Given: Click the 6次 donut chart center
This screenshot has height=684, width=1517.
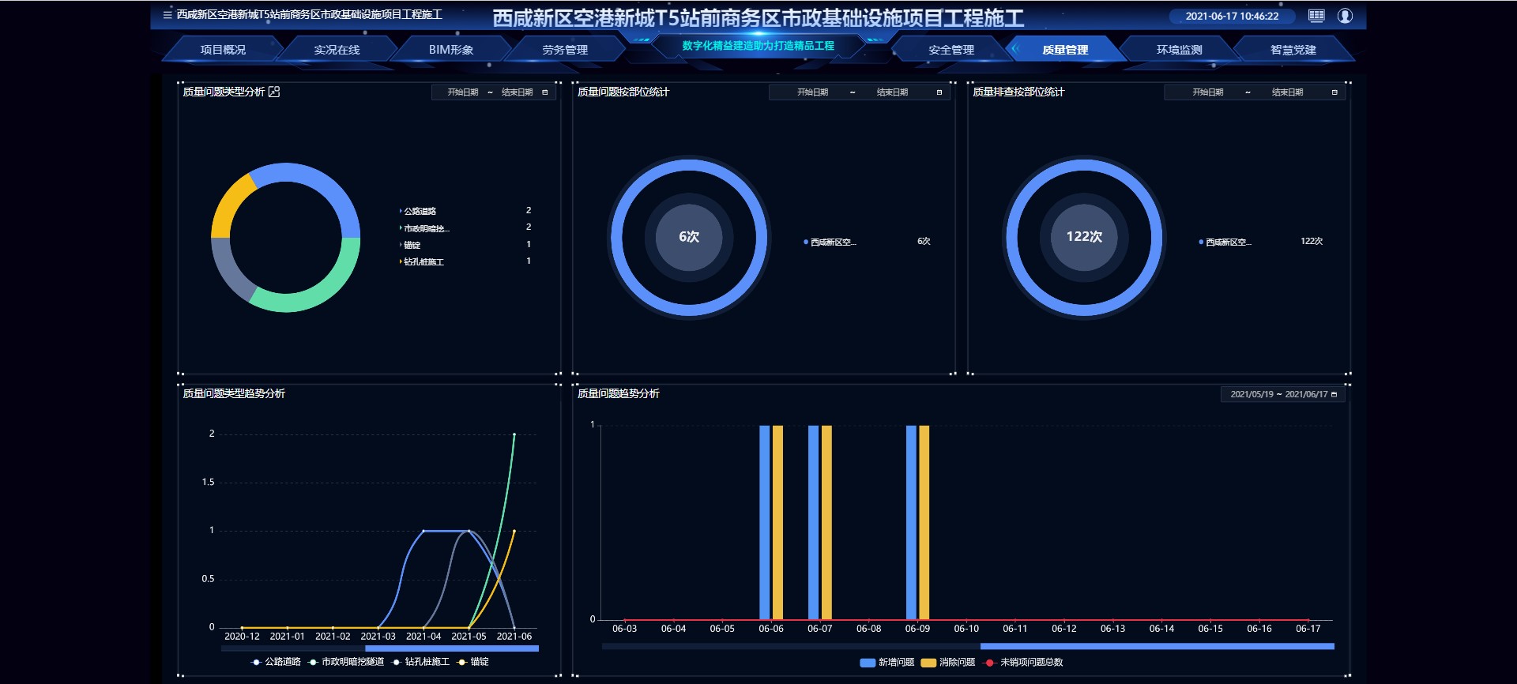Looking at the screenshot, I should coord(689,237).
